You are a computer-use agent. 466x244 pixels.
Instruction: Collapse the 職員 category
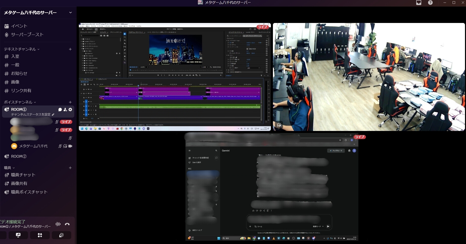click(x=9, y=168)
